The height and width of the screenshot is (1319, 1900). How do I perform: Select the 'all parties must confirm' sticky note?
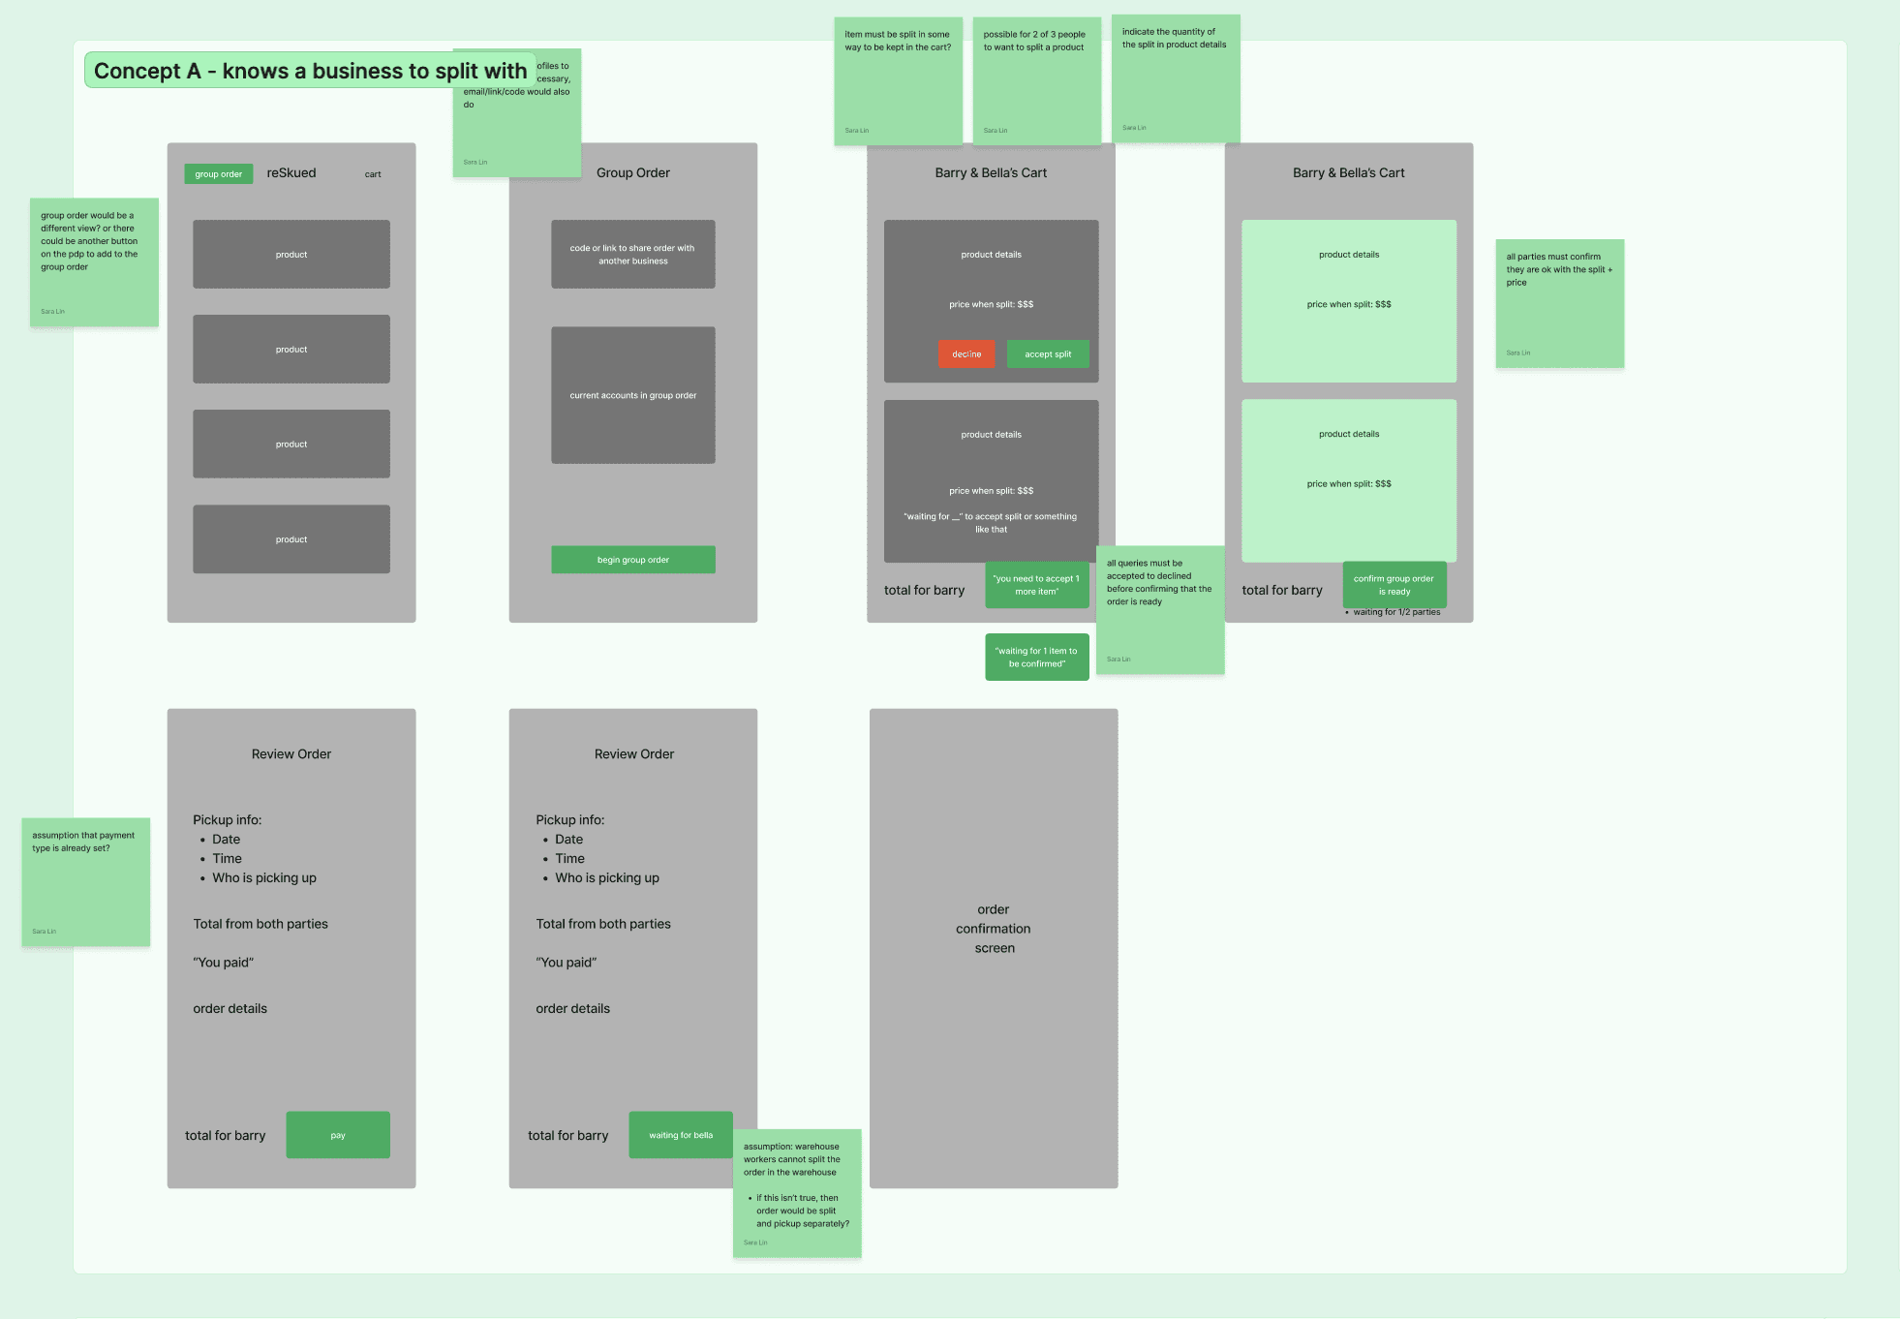pyautogui.click(x=1559, y=303)
